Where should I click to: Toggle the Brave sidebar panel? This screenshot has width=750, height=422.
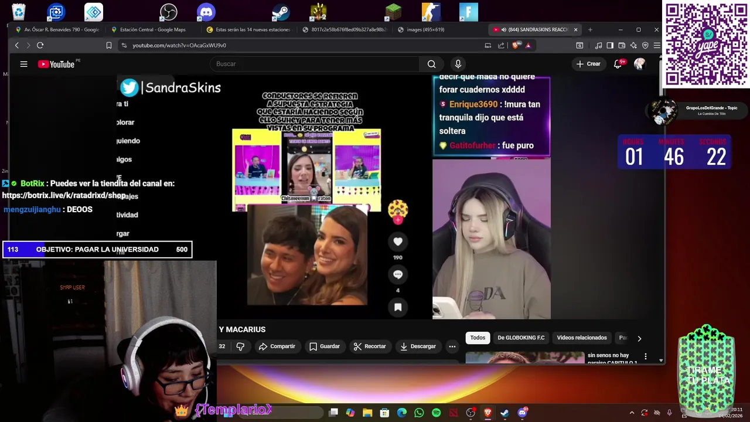coord(610,45)
